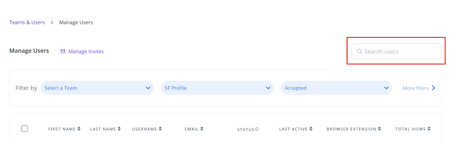Tick the select-all users checkbox
Screen dimensions: 454x142
[25, 129]
